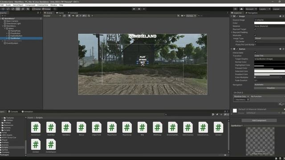Click the Selected Color swatch
The width and height of the screenshot is (285, 160).
(269, 71)
